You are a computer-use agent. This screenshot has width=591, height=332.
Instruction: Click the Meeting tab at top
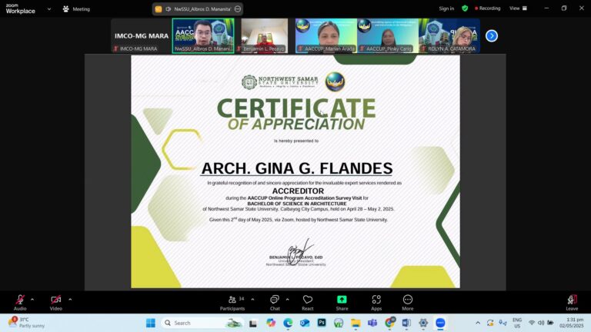76,9
